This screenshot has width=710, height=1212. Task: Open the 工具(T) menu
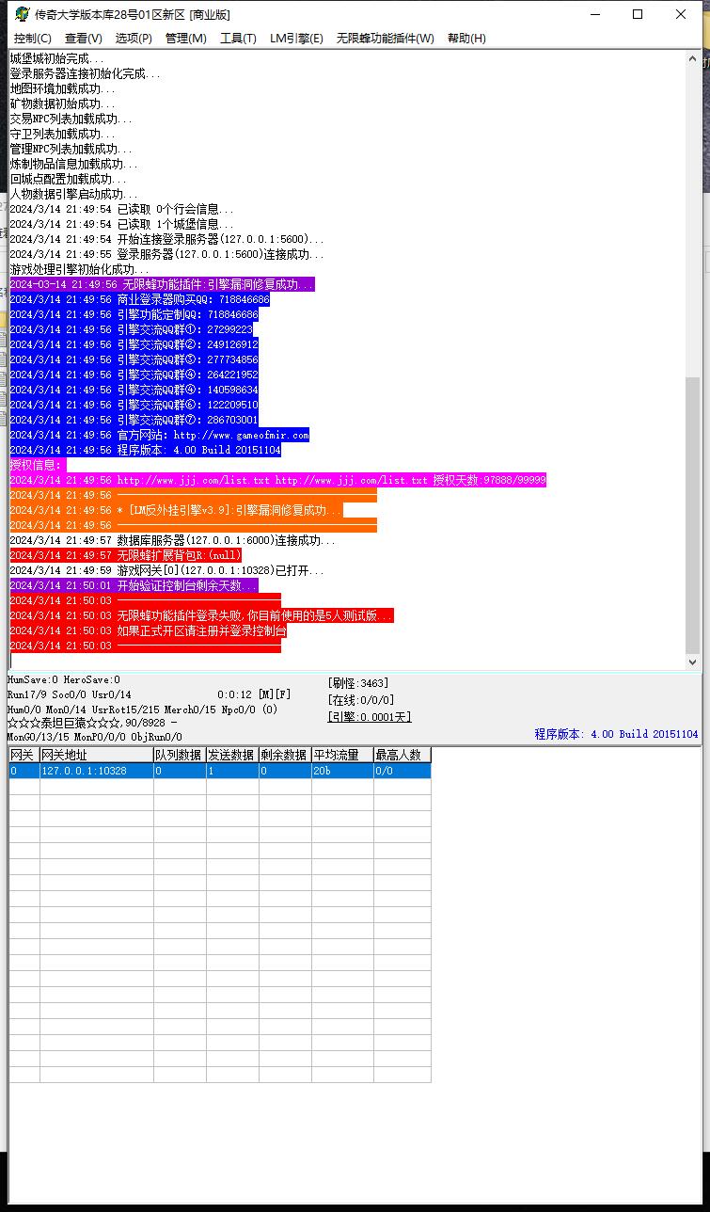pyautogui.click(x=238, y=39)
